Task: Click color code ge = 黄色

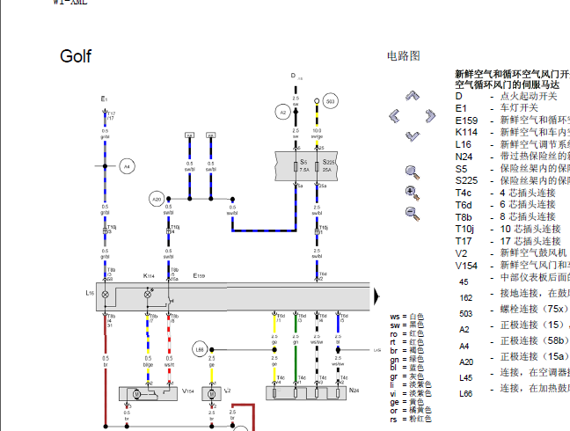Action: 406,402
